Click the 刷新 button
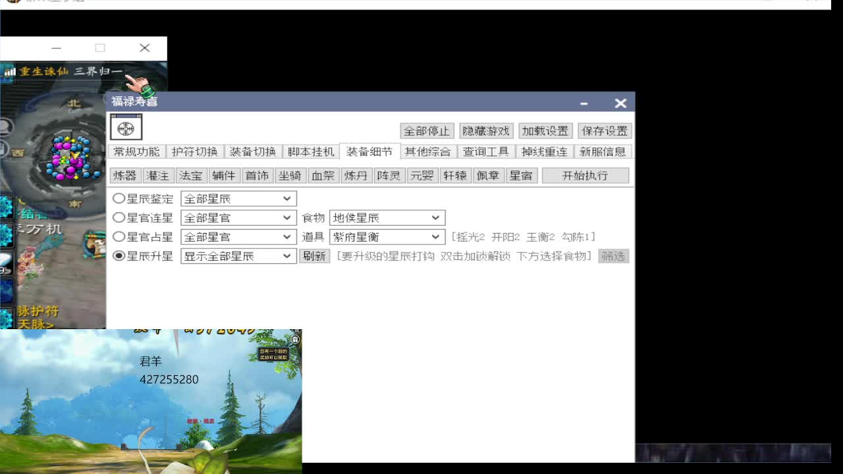Screen dimensions: 843x474 [x=314, y=256]
